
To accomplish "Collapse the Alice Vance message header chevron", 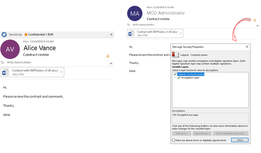I will tap(111, 63).
